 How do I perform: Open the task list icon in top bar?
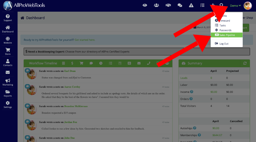tap(202, 5)
